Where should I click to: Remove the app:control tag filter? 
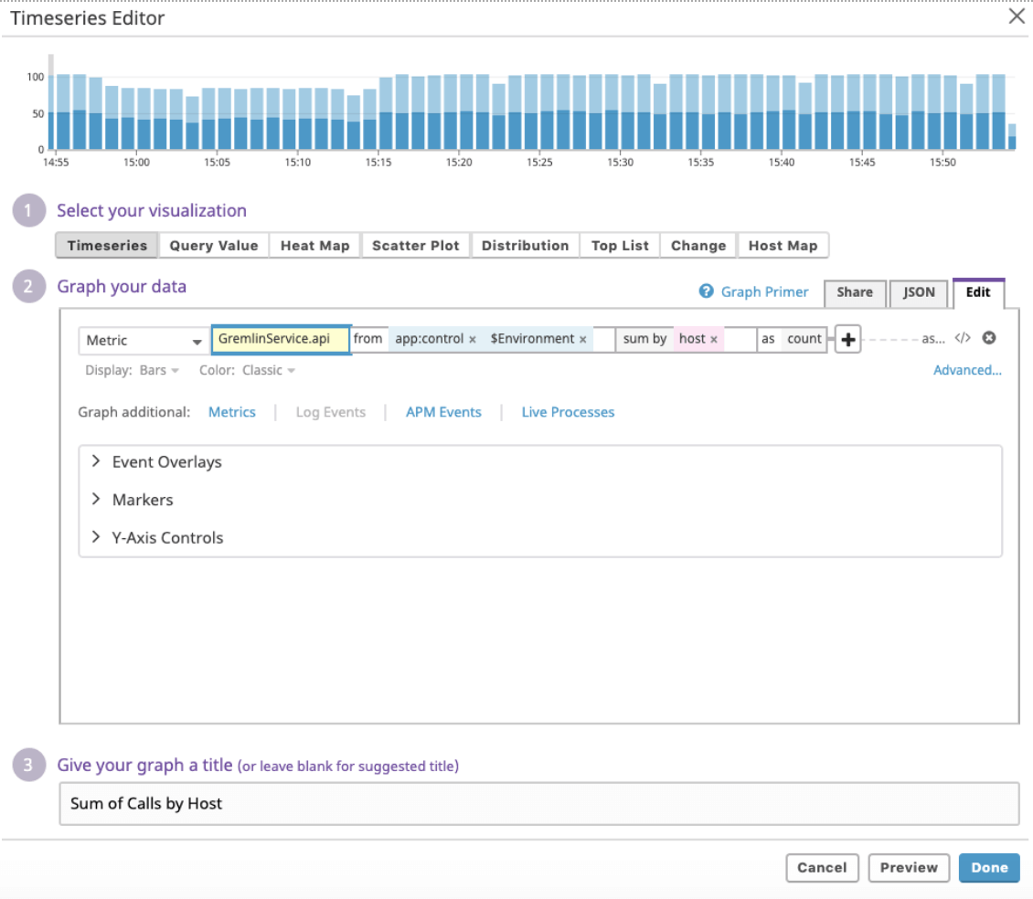coord(473,340)
